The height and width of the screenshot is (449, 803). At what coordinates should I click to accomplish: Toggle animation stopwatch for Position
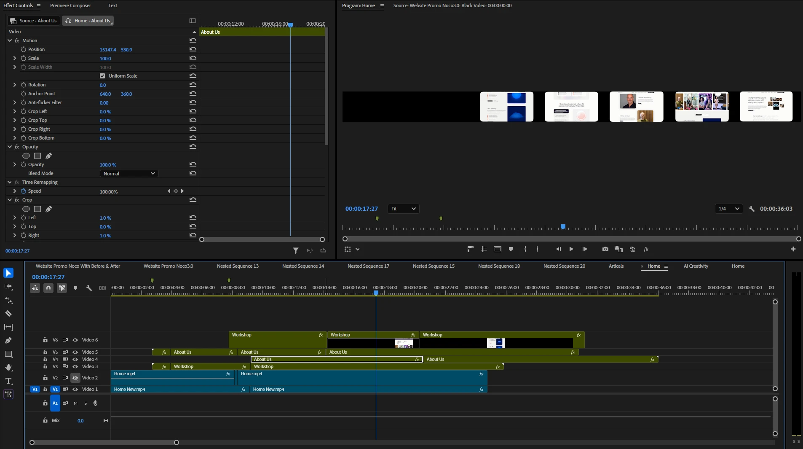click(x=24, y=49)
